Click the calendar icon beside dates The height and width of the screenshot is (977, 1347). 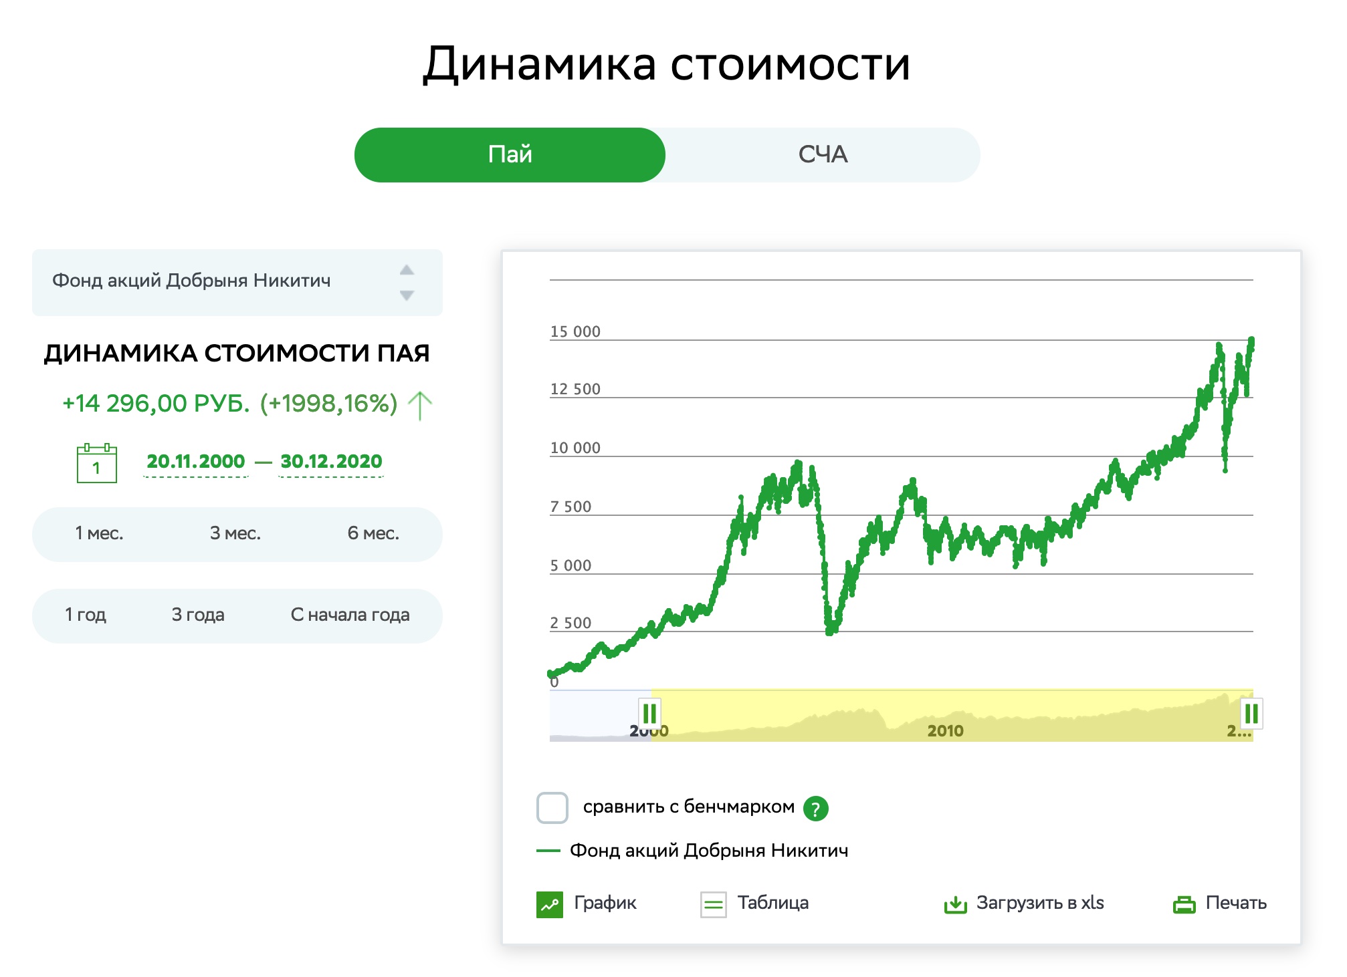pyautogui.click(x=97, y=463)
